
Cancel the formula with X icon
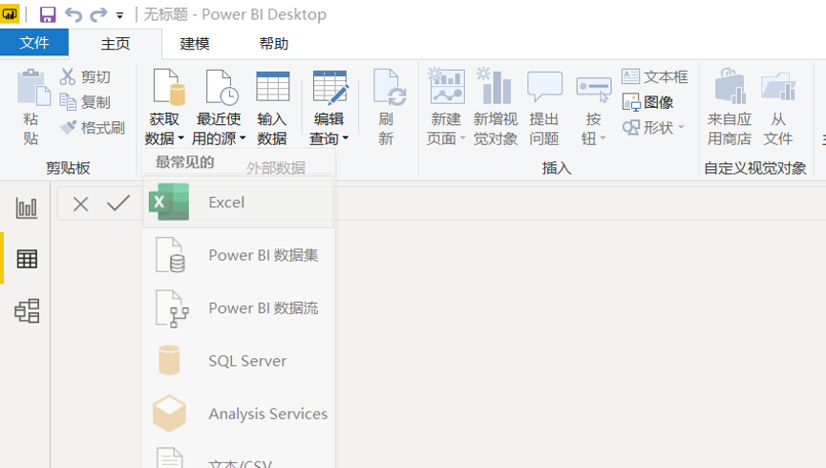[x=80, y=204]
